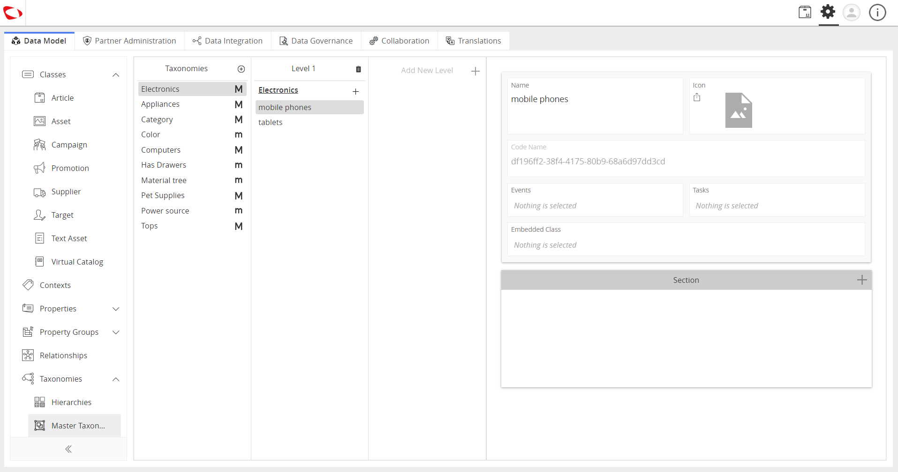This screenshot has height=472, width=898.
Task: Open the Events selection dropdown
Action: coord(595,206)
